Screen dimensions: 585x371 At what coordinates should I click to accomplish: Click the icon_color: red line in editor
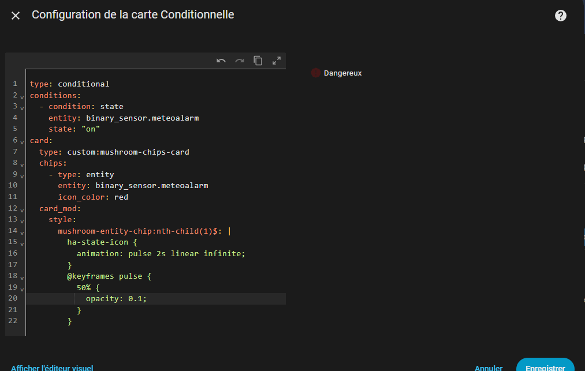(92, 197)
